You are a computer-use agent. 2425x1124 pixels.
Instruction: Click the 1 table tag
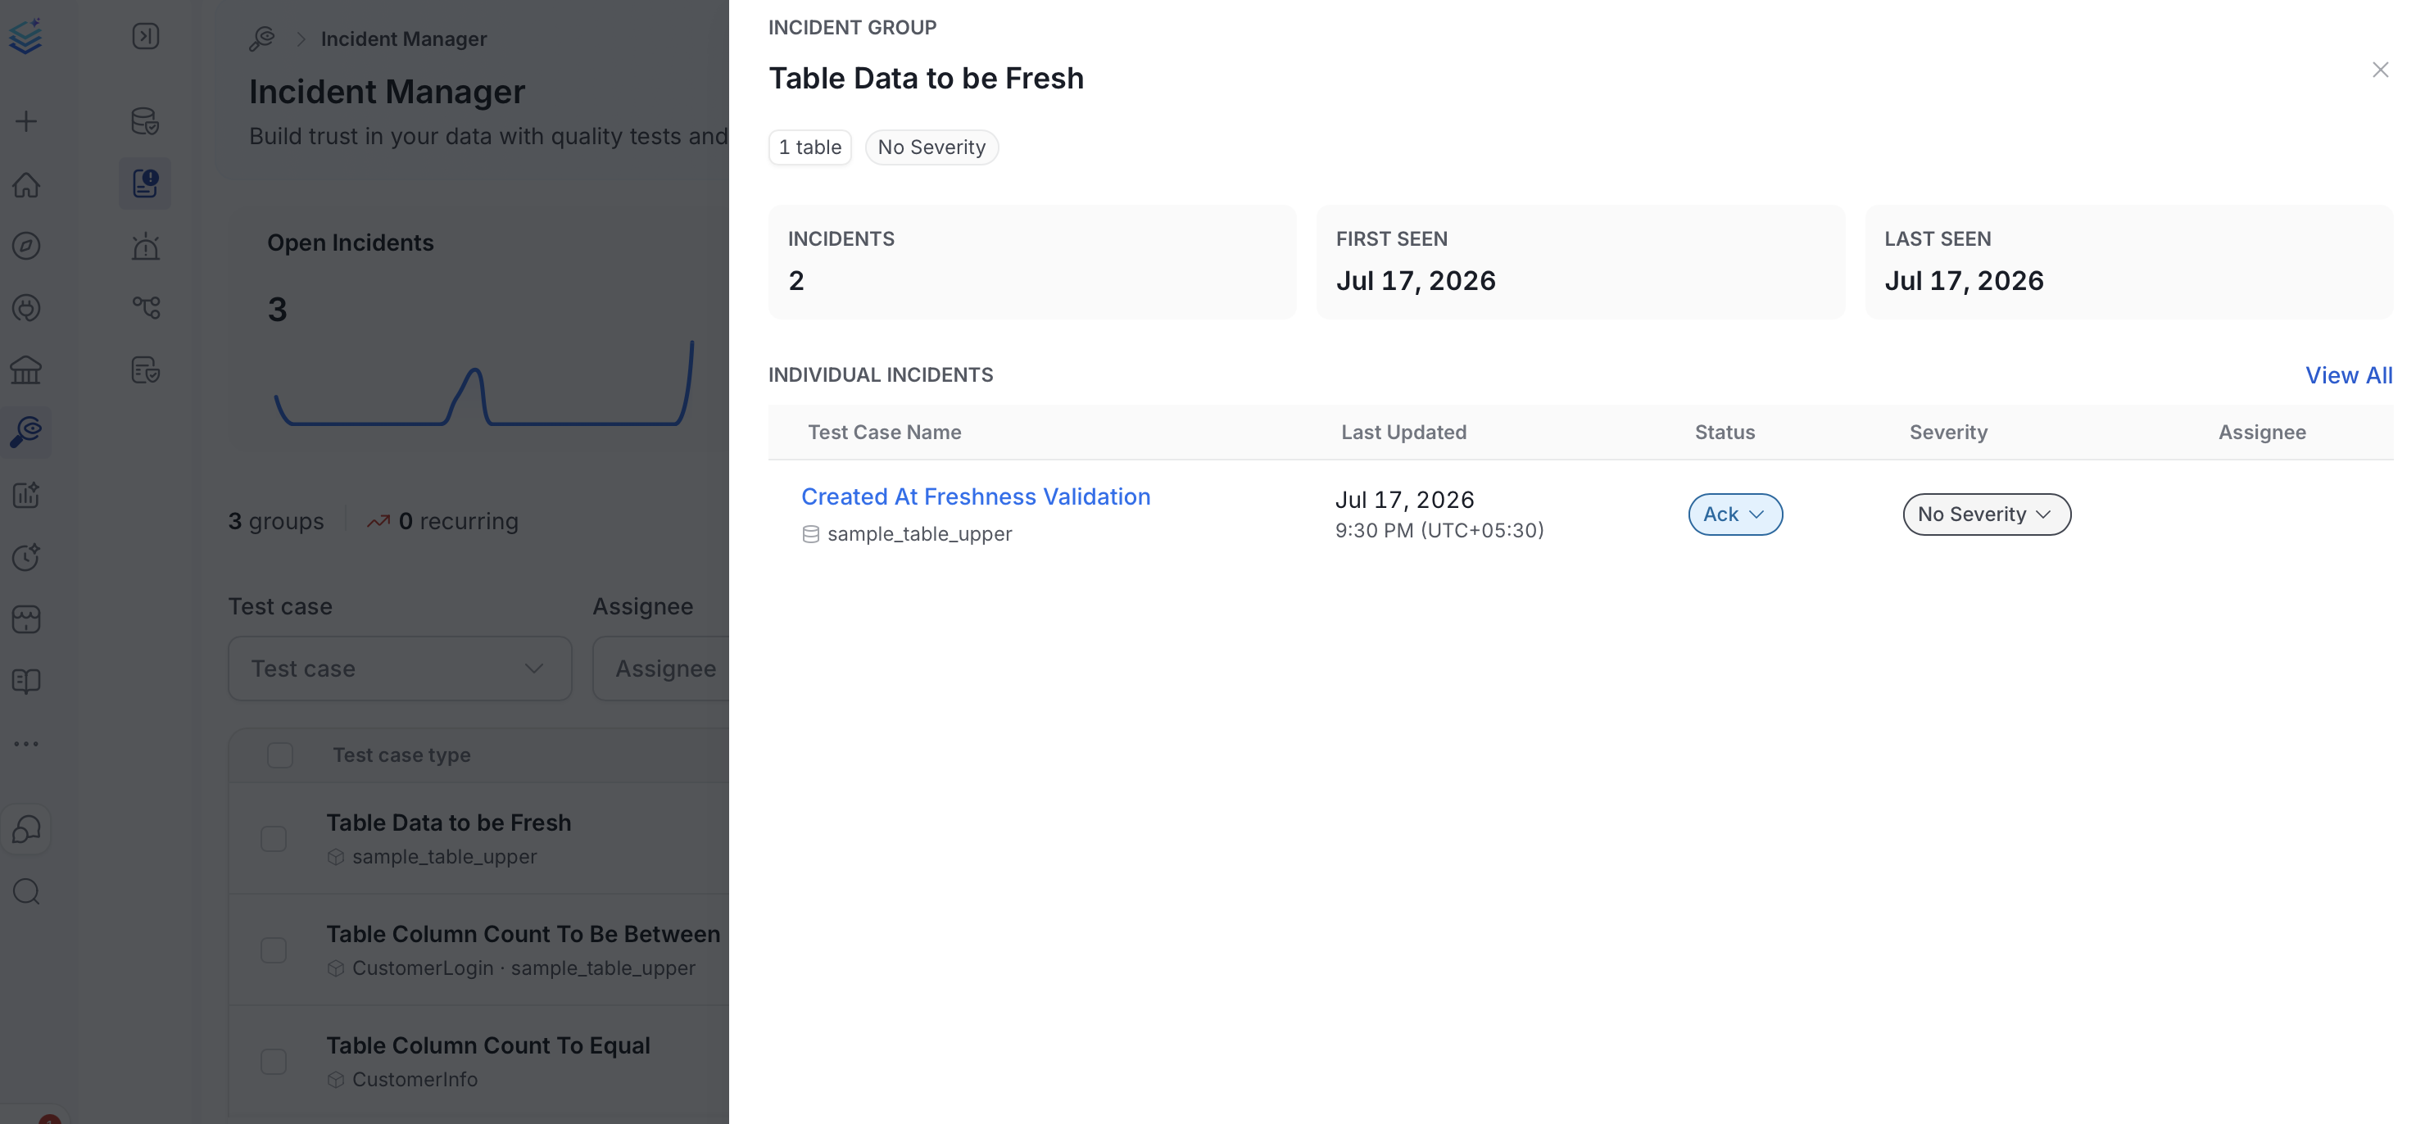[x=809, y=147]
